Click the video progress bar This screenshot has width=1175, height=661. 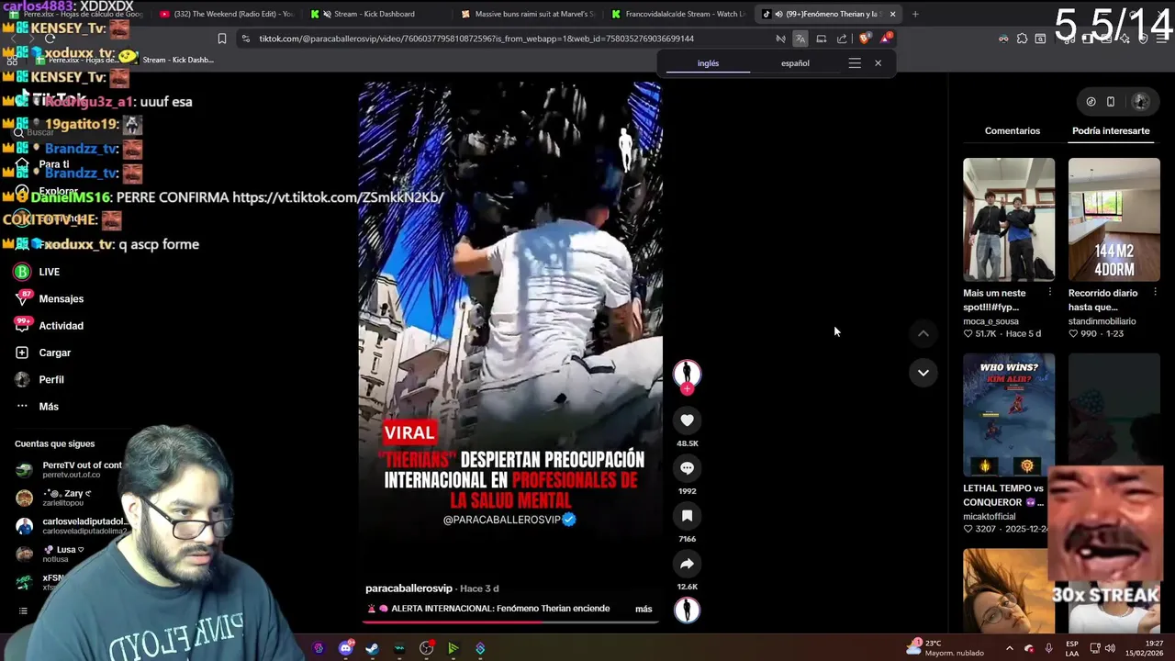click(x=510, y=622)
